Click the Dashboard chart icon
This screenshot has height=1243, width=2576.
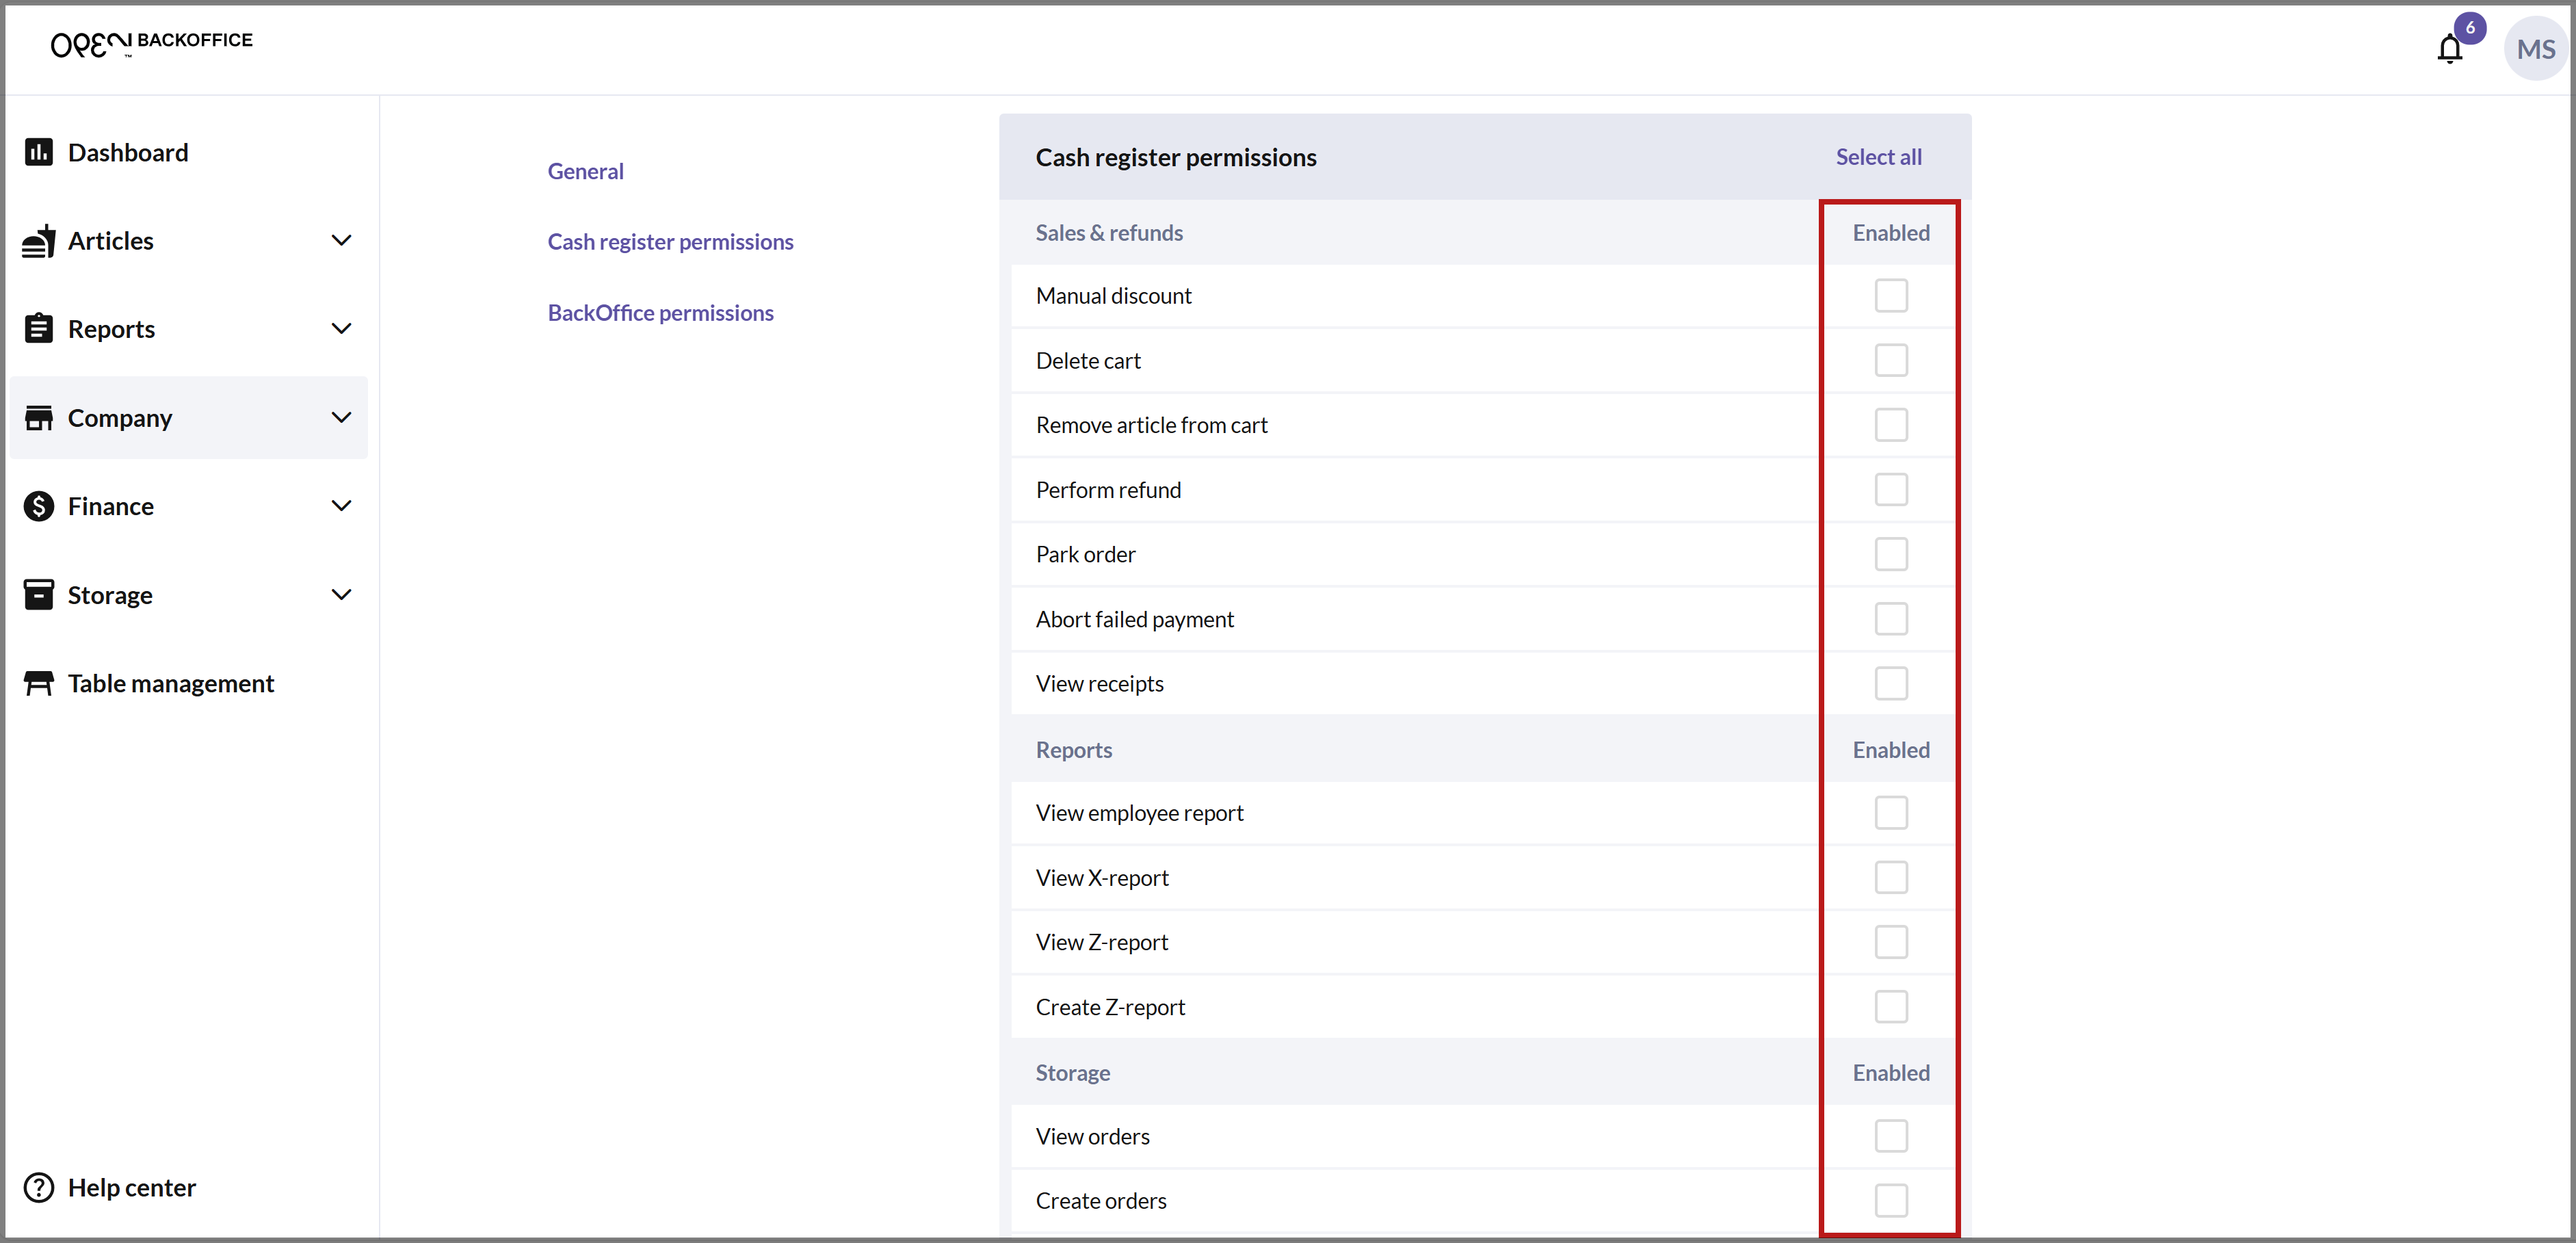click(x=38, y=152)
